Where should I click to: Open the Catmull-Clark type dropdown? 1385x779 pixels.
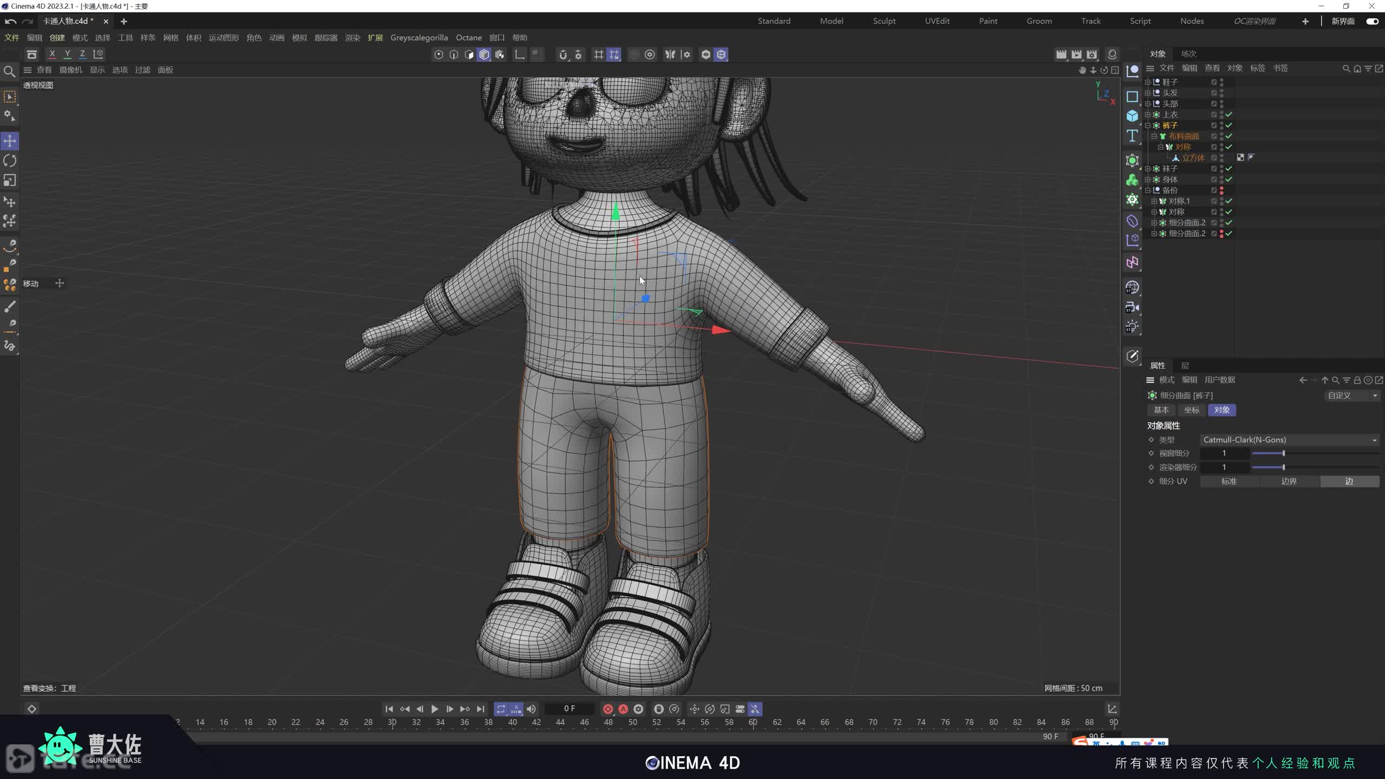pyautogui.click(x=1289, y=440)
